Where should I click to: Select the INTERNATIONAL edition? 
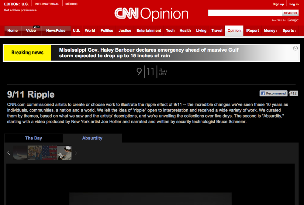(x=47, y=4)
